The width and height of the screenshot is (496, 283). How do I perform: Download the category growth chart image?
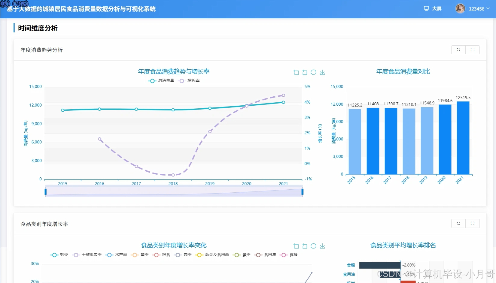pos(322,246)
